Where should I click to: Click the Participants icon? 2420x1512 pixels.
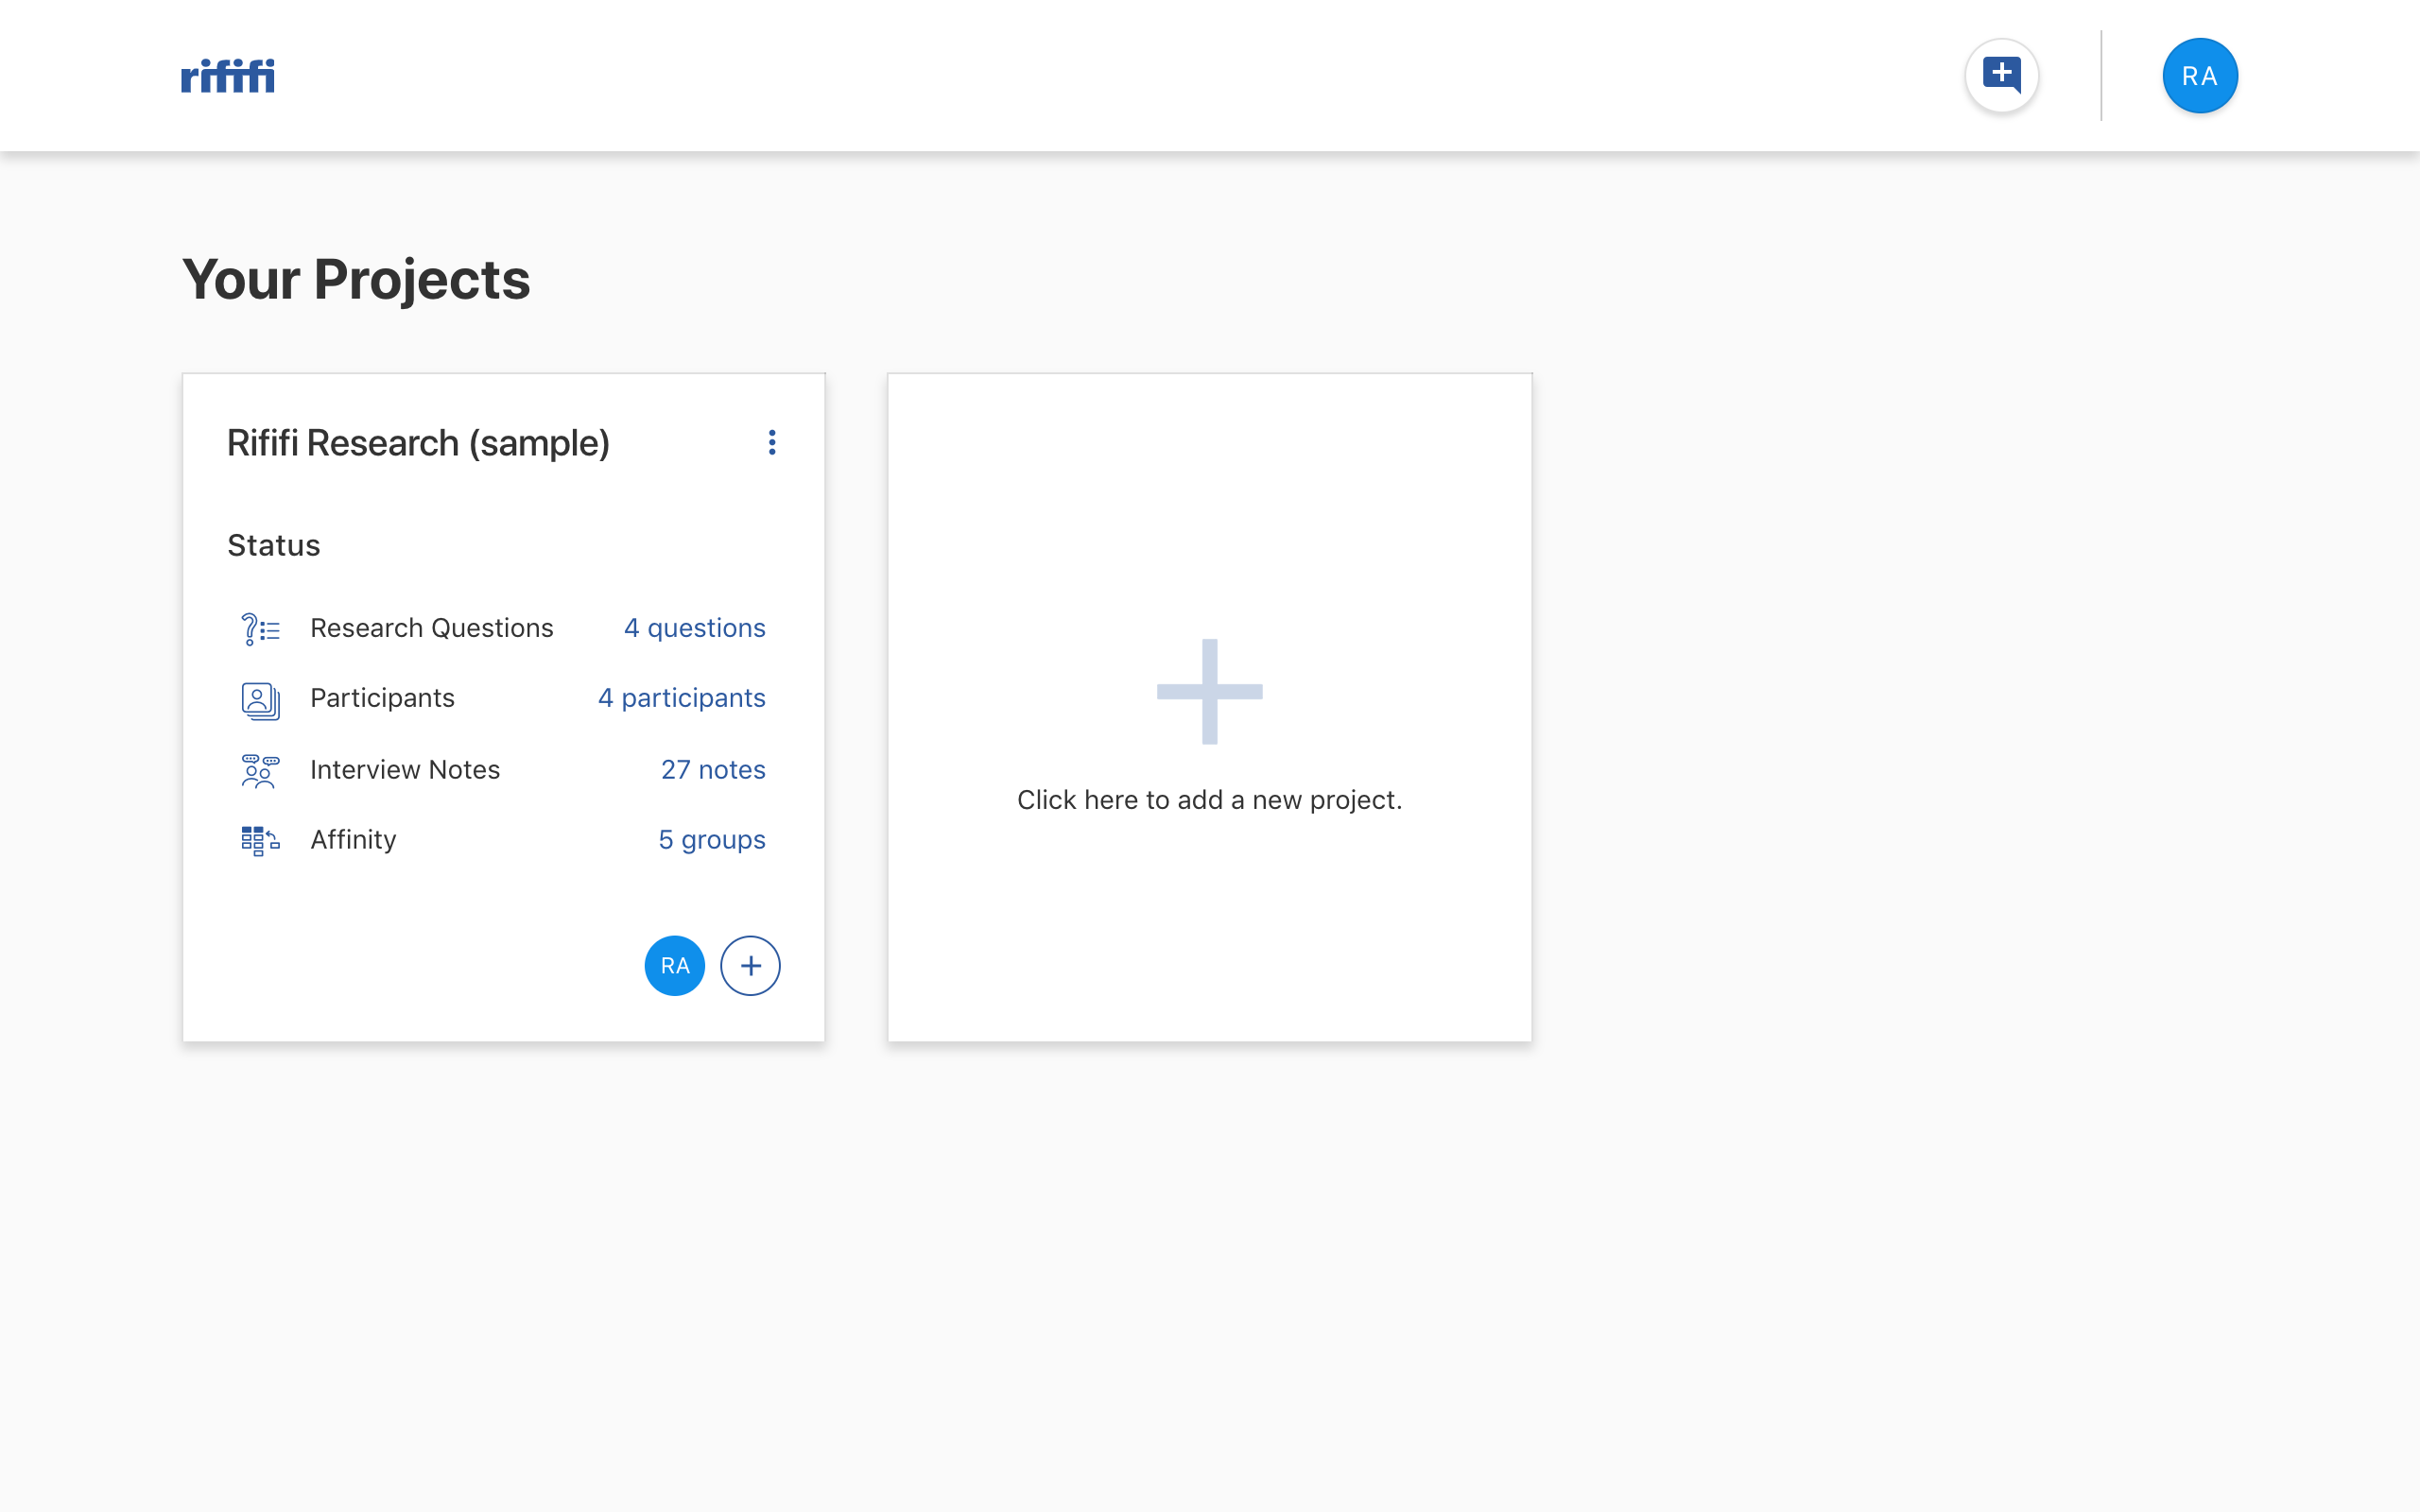260,700
